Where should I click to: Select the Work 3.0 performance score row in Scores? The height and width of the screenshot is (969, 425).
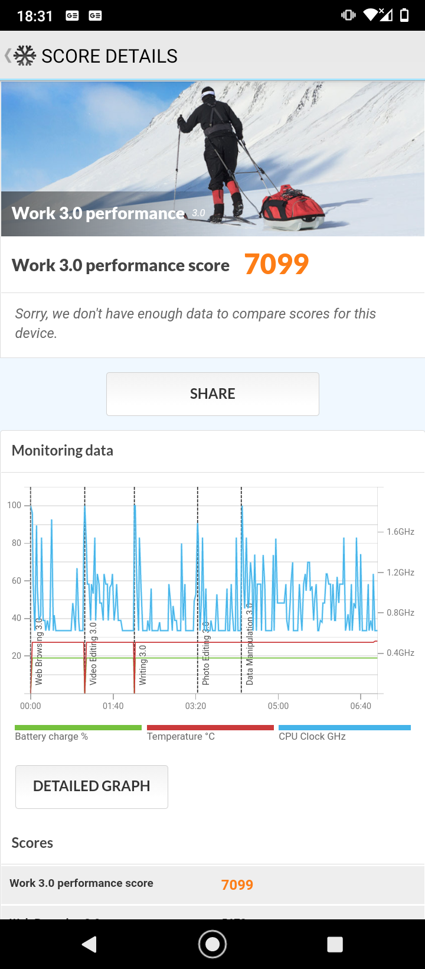click(x=212, y=884)
